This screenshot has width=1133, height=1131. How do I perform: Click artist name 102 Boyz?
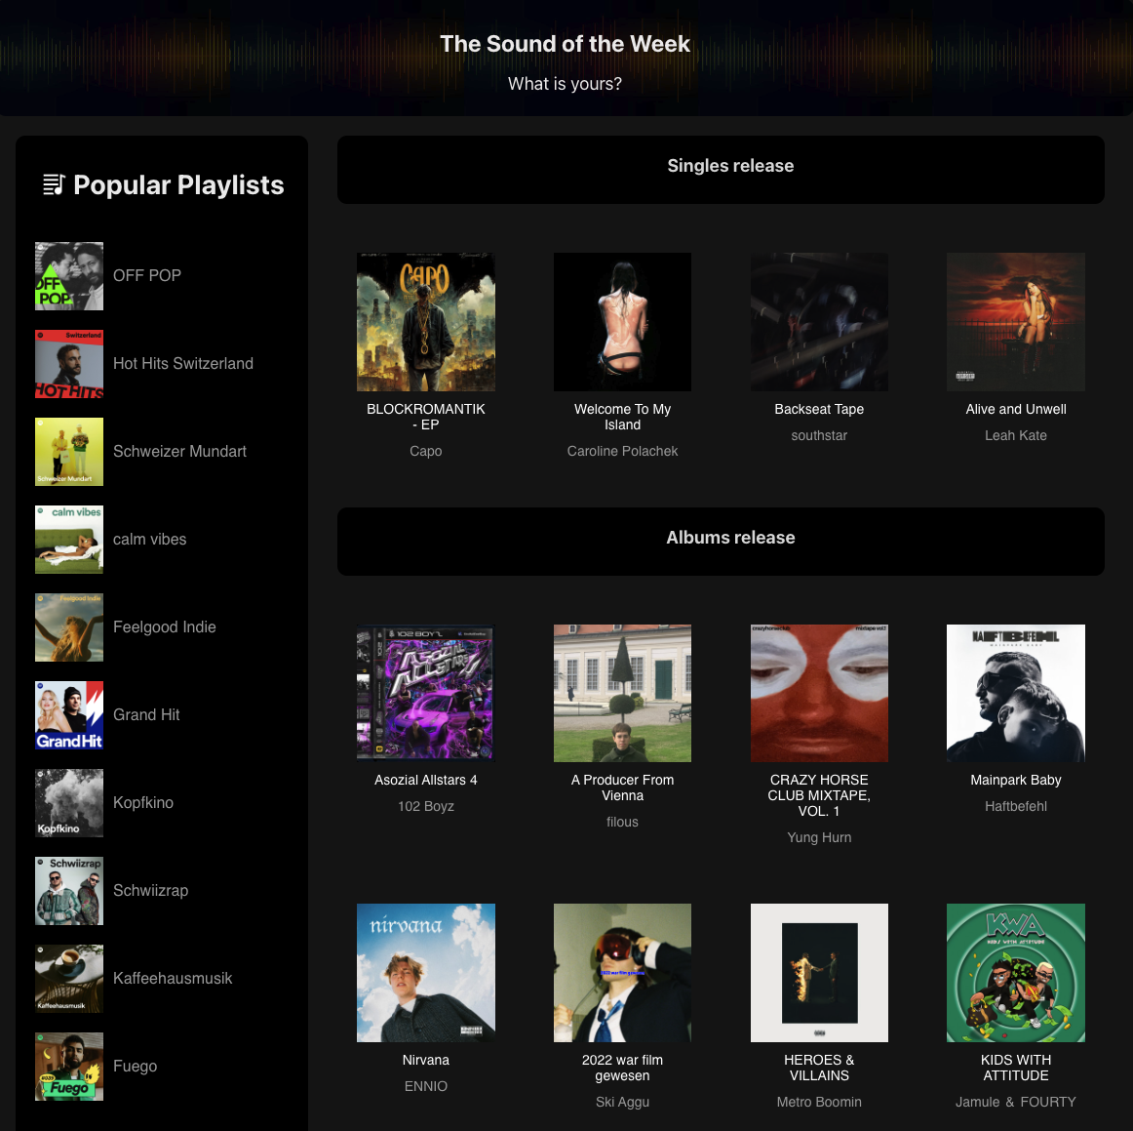[x=425, y=806]
